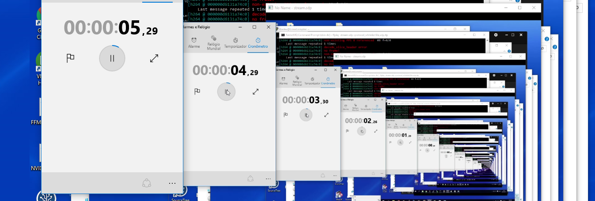Pause the stopwatch showing 00:00:01,25
Viewport: 595px width, 201px height.
tap(400, 142)
